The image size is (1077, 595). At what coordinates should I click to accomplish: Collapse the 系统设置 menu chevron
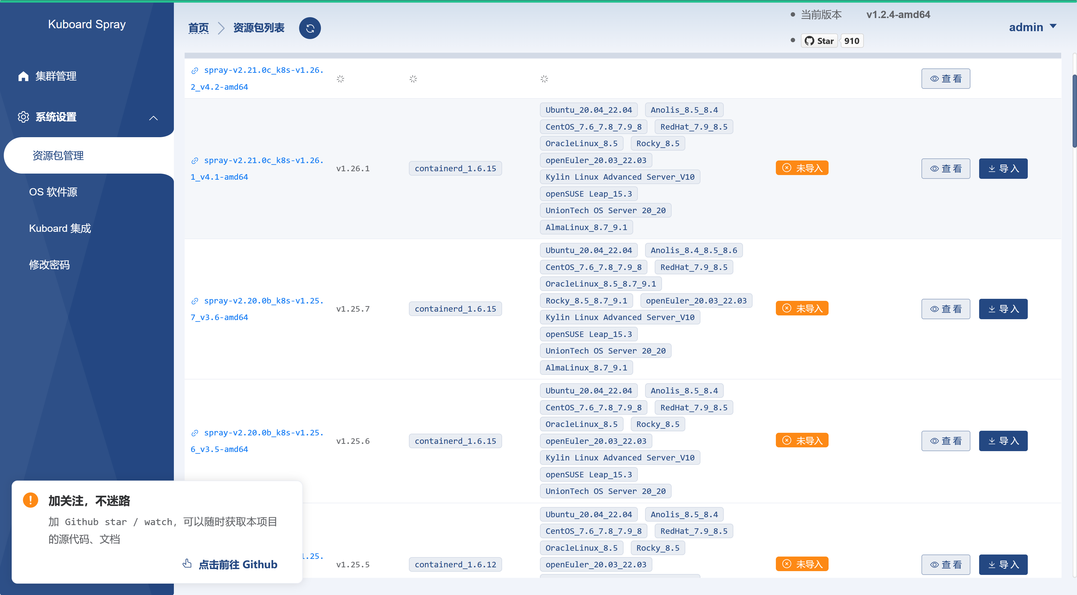tap(153, 118)
